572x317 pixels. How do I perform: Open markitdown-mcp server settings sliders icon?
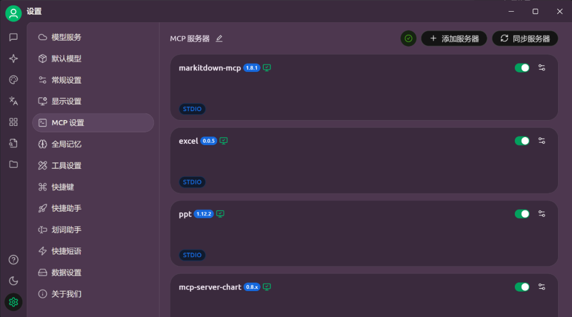coord(542,68)
